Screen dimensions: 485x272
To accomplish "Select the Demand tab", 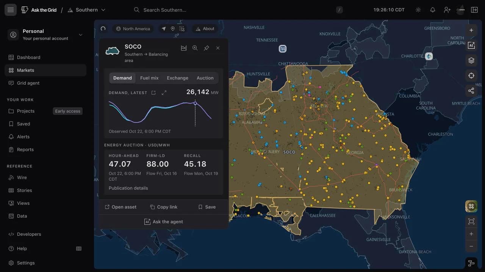I will pyautogui.click(x=122, y=78).
